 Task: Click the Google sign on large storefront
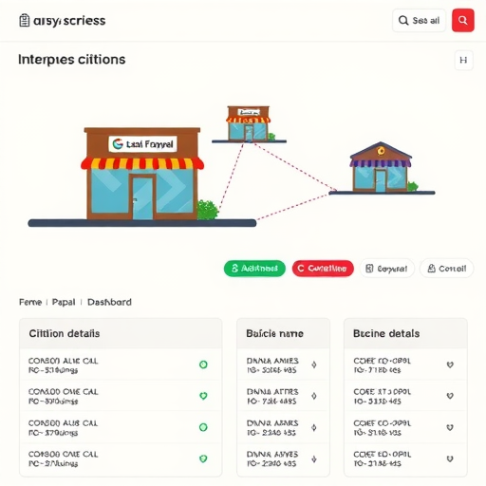(x=142, y=144)
